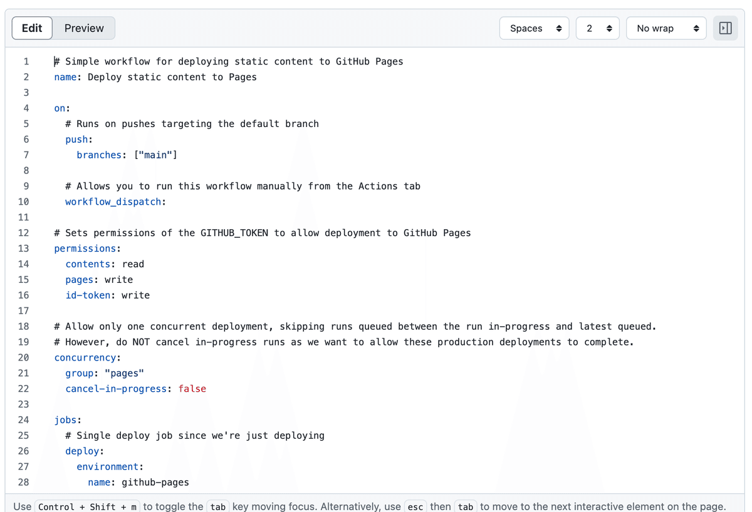Viewport: 752px width, 512px height.
Task: Open the indent size dropdown showing 2
Action: pos(598,28)
